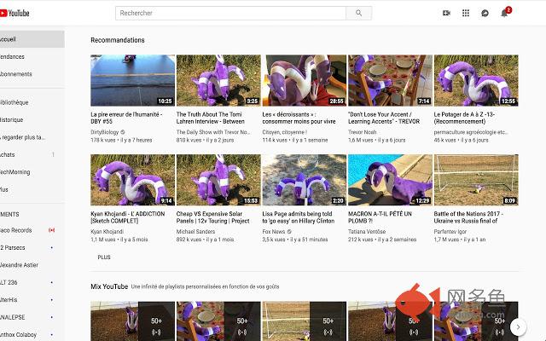Expand the sidebar Plus entry
Viewport: 546px width, 341px height.
[x=32, y=189]
